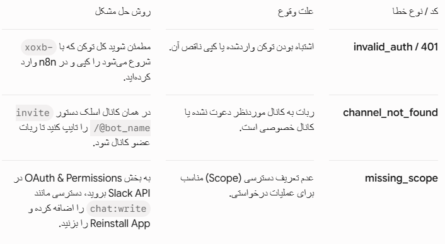Click the solution text ending 'عضو کانال شود'
The height and width of the screenshot is (244, 445).
click(x=83, y=127)
